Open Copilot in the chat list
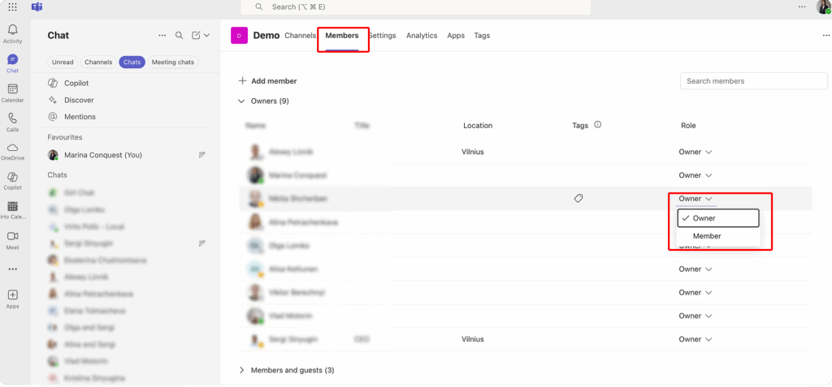 [76, 83]
